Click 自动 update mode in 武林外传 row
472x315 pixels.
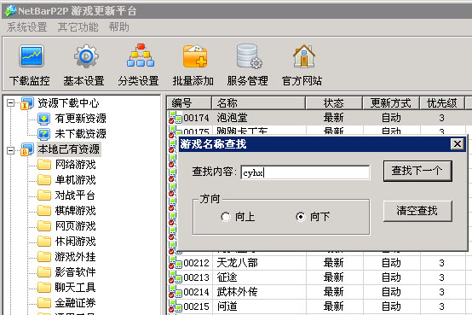point(391,292)
